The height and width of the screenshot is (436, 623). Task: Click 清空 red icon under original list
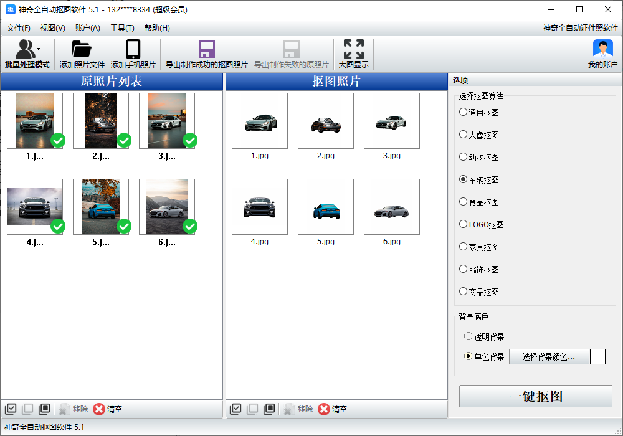[99, 409]
